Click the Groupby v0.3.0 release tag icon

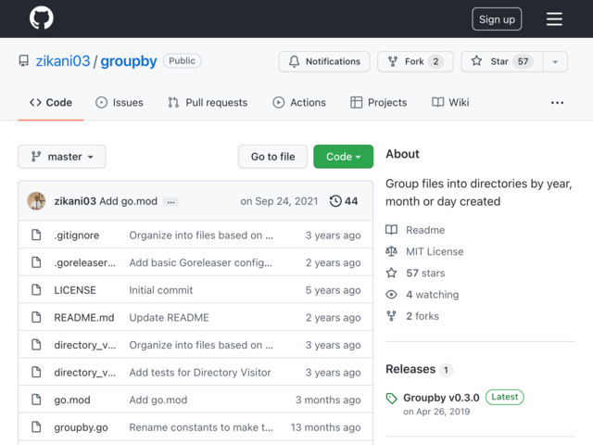(391, 398)
